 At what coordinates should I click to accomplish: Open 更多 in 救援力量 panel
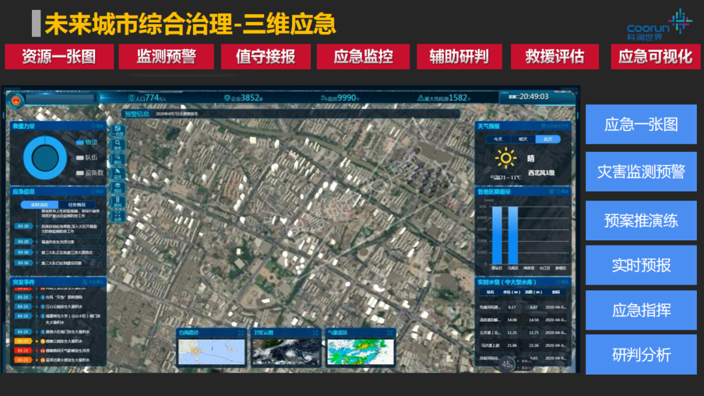(97, 126)
